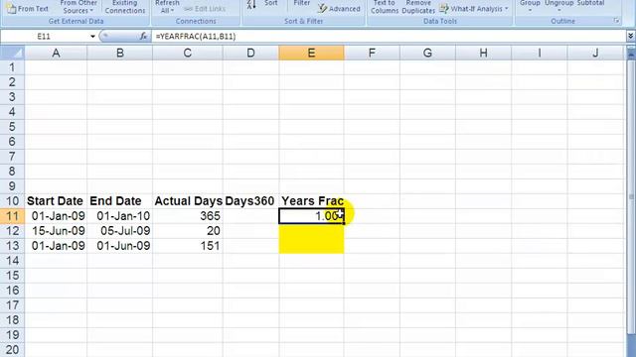Screen dimensions: 636x357
Task: Select row 20 header
Action: 12,350
